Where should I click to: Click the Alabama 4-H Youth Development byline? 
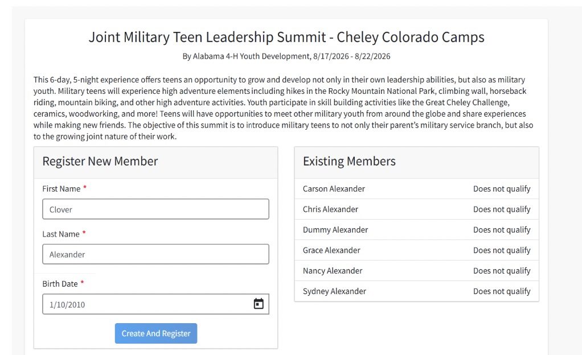(286, 56)
